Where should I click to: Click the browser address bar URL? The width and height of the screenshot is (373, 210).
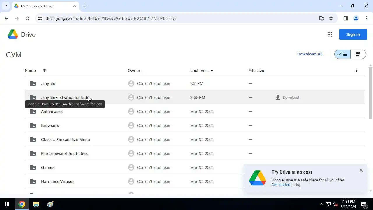point(111,18)
